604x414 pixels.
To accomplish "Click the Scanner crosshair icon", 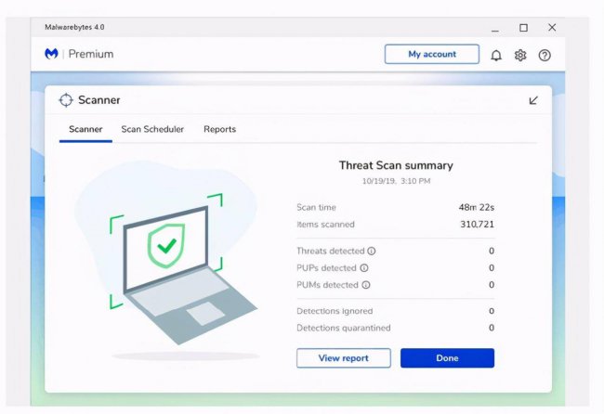I will 66,100.
